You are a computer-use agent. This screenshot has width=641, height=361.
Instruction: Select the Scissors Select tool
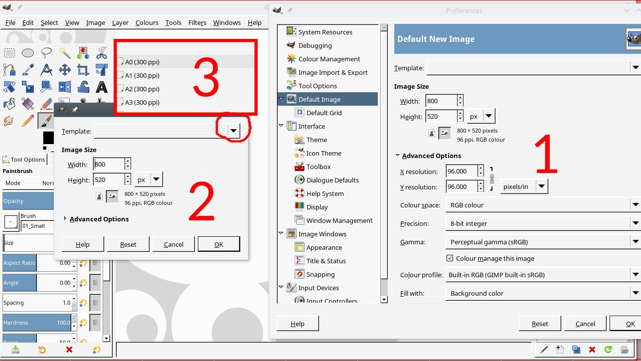[x=102, y=52]
